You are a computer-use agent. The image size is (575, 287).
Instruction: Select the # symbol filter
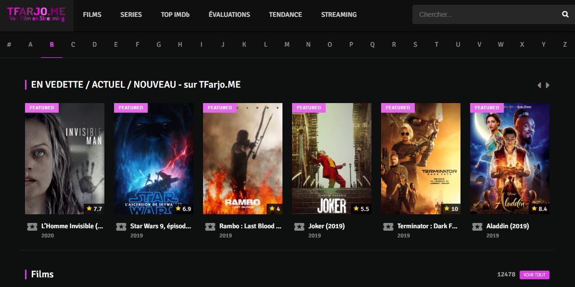click(9, 45)
